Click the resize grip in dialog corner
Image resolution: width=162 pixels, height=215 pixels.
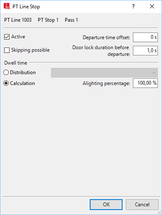pyautogui.click(x=160, y=212)
